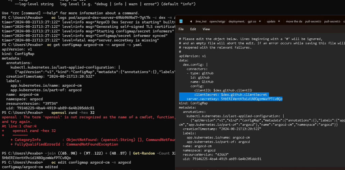Screen dimensions: 345x170
Task: Click the 'apiVersion: v1' line in Notepad
Action: [193, 56]
